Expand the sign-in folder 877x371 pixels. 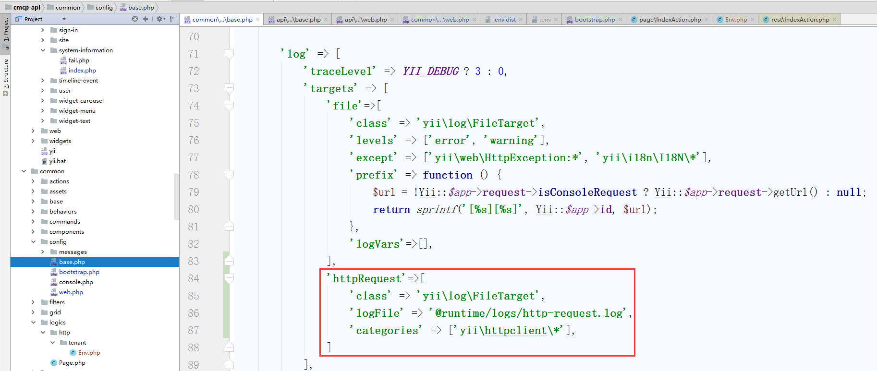pos(43,30)
